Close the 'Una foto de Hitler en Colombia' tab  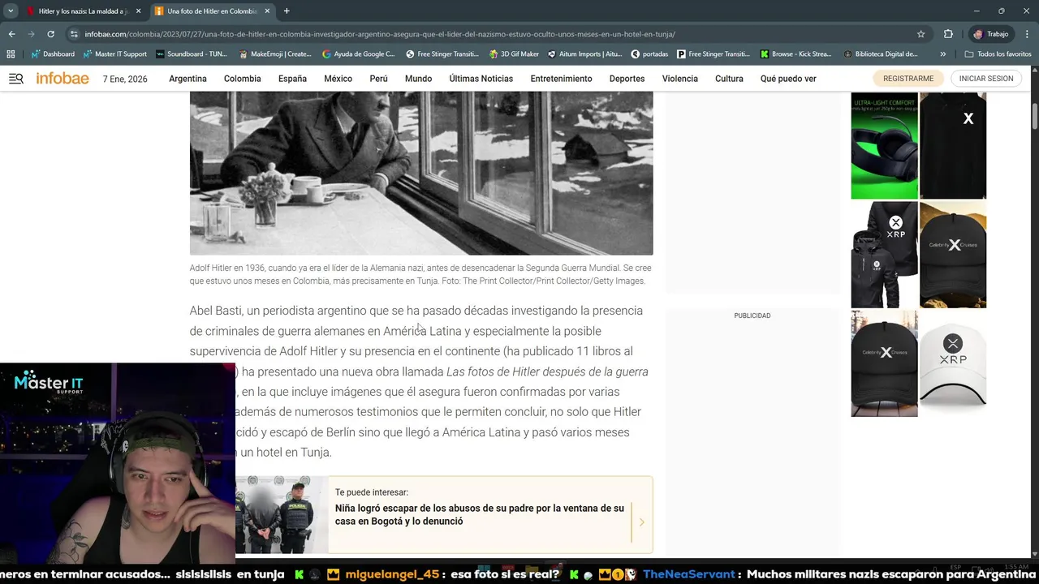point(267,11)
